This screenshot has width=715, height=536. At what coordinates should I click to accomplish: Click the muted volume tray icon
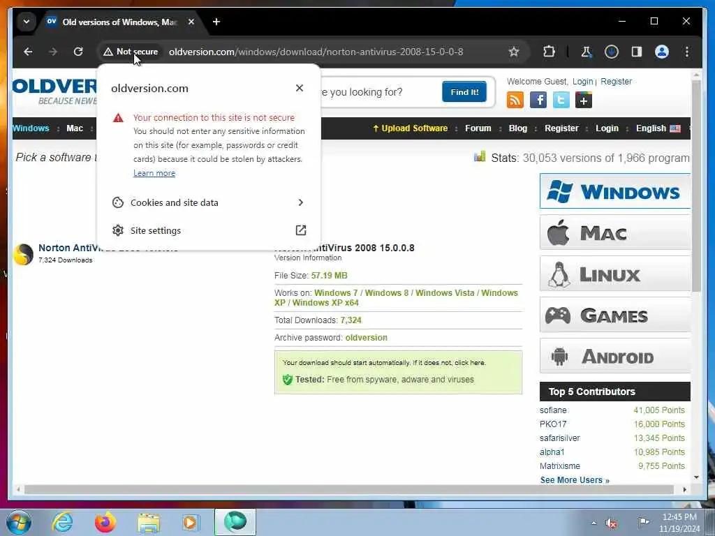611,523
